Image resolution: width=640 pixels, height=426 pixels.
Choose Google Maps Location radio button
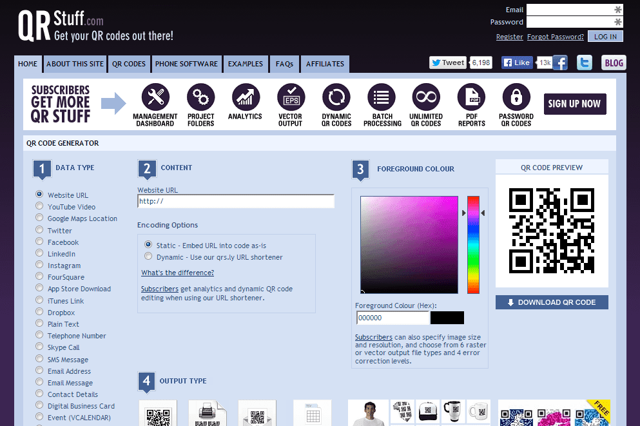tap(39, 217)
